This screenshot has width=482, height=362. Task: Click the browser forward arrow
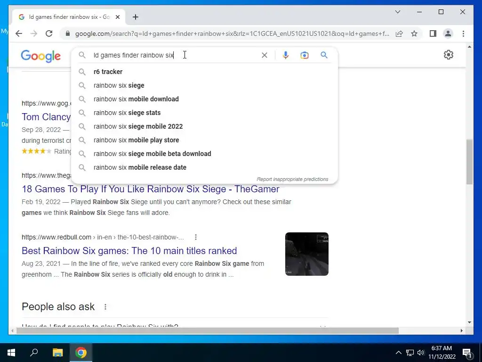coord(34,33)
